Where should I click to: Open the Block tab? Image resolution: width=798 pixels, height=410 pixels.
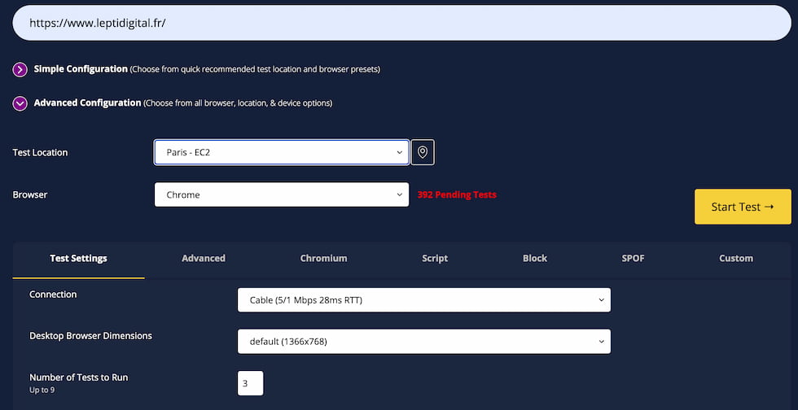535,259
